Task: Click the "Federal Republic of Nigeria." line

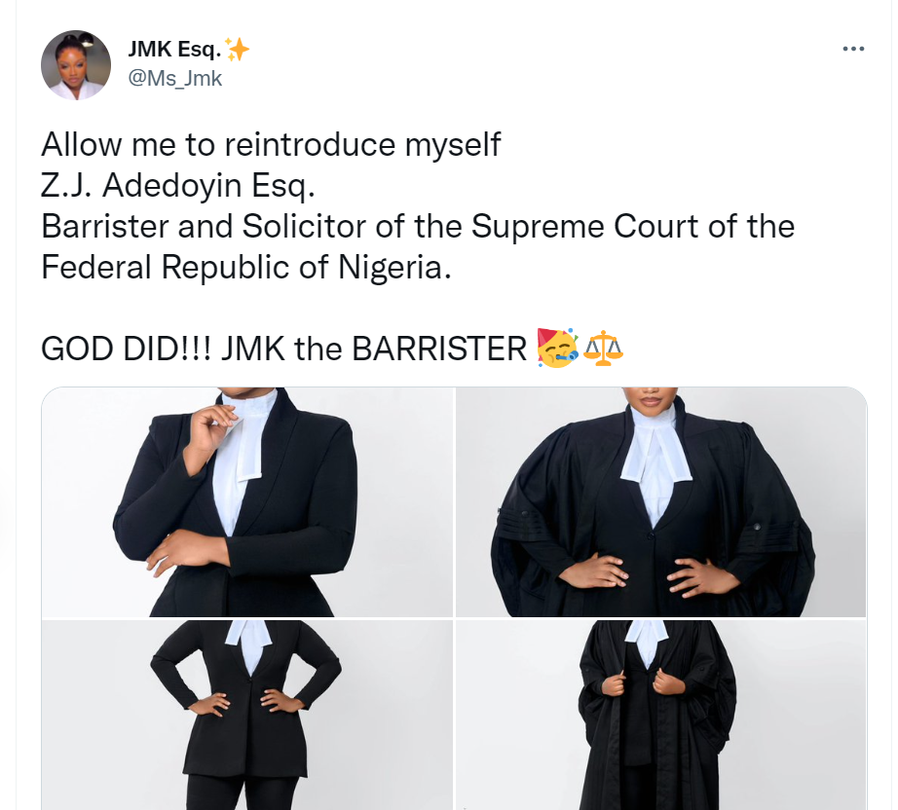Action: pyautogui.click(x=246, y=267)
